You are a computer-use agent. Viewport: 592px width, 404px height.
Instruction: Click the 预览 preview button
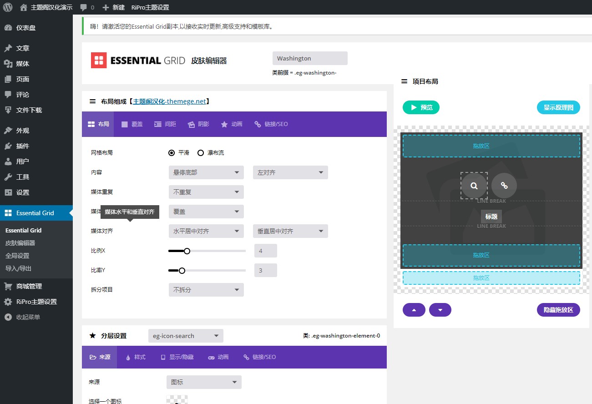[x=421, y=107]
